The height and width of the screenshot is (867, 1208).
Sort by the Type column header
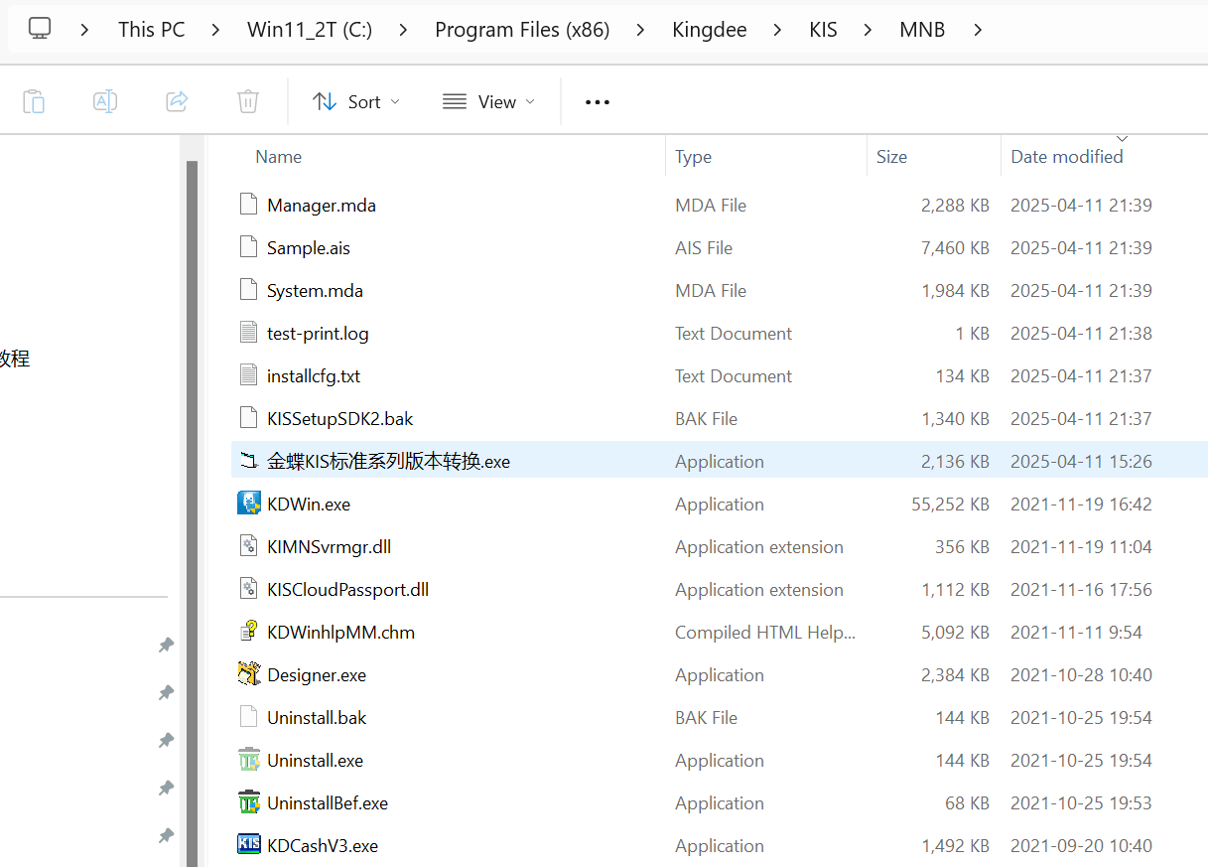[x=693, y=156]
